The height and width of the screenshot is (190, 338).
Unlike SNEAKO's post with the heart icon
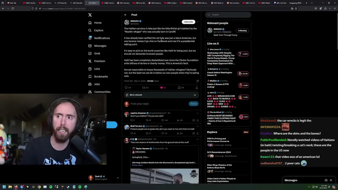pyautogui.click(x=162, y=88)
